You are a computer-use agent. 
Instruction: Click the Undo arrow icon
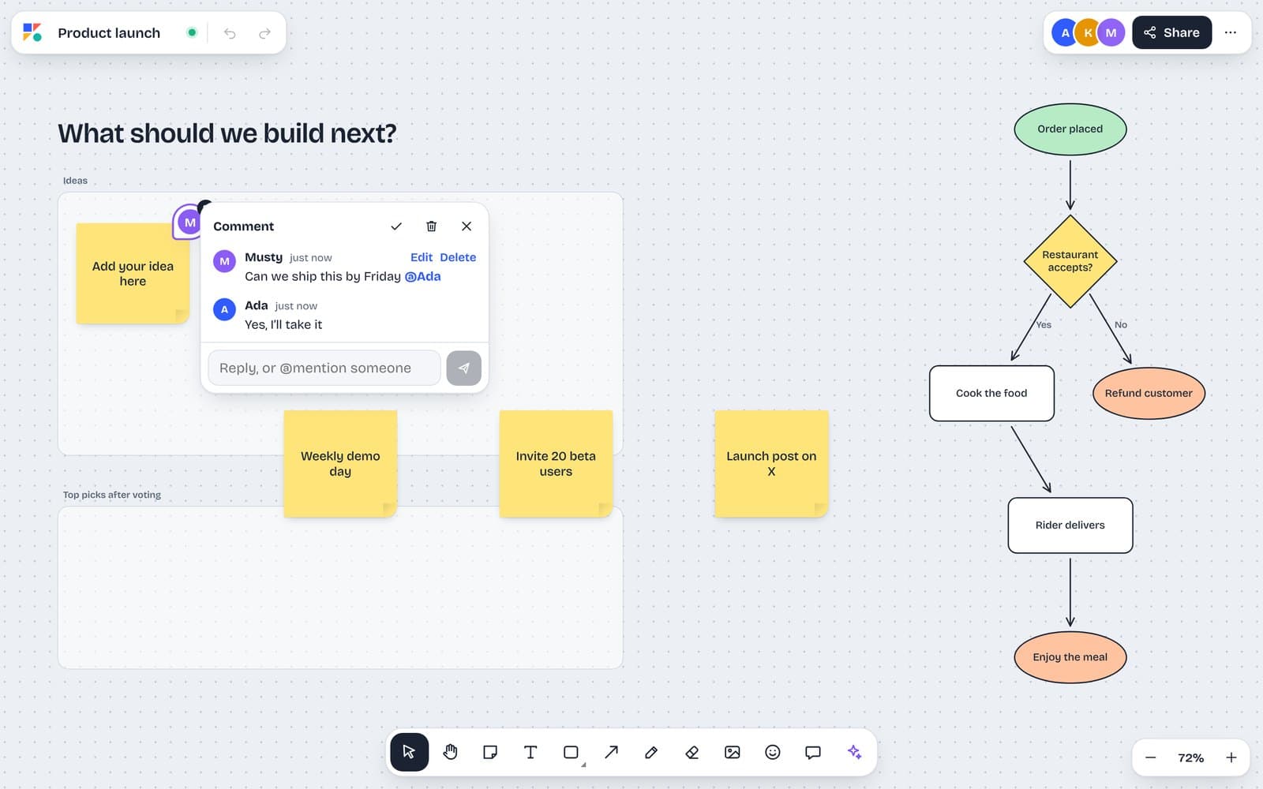tap(230, 33)
